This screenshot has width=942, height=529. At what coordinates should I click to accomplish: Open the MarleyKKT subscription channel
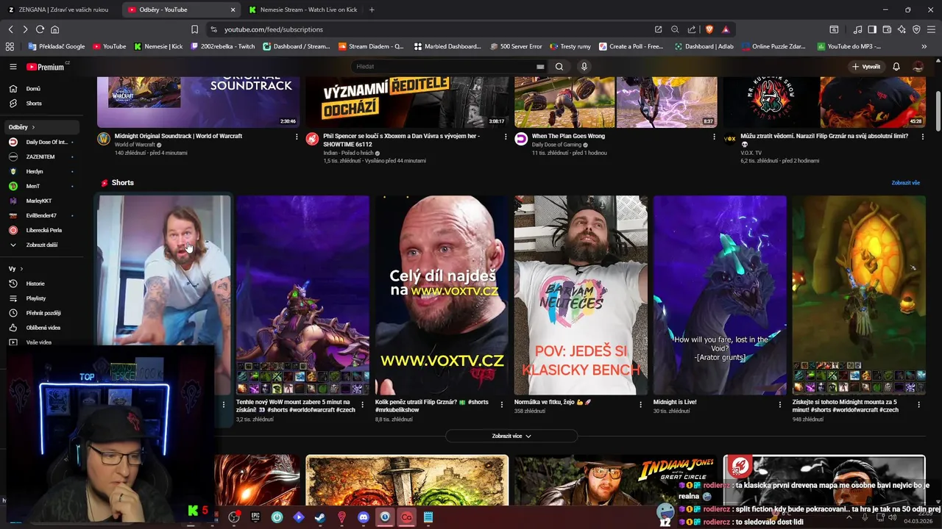click(x=42, y=201)
